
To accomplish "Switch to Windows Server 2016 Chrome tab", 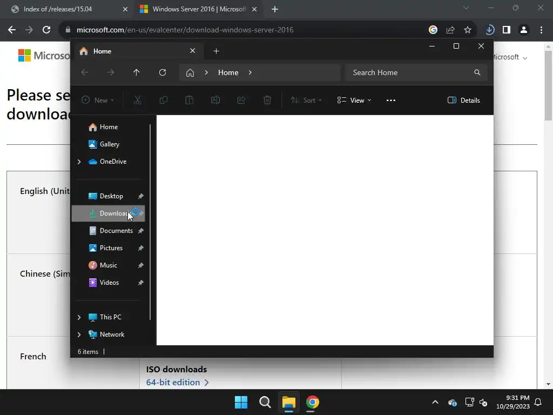I will [199, 9].
